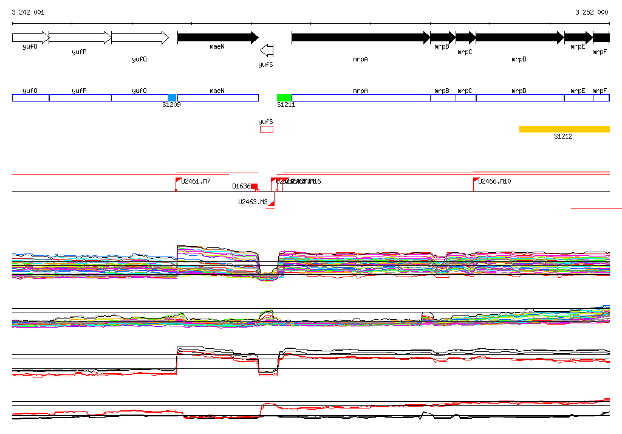Click the U2461.M7 red flag marker

point(179,181)
